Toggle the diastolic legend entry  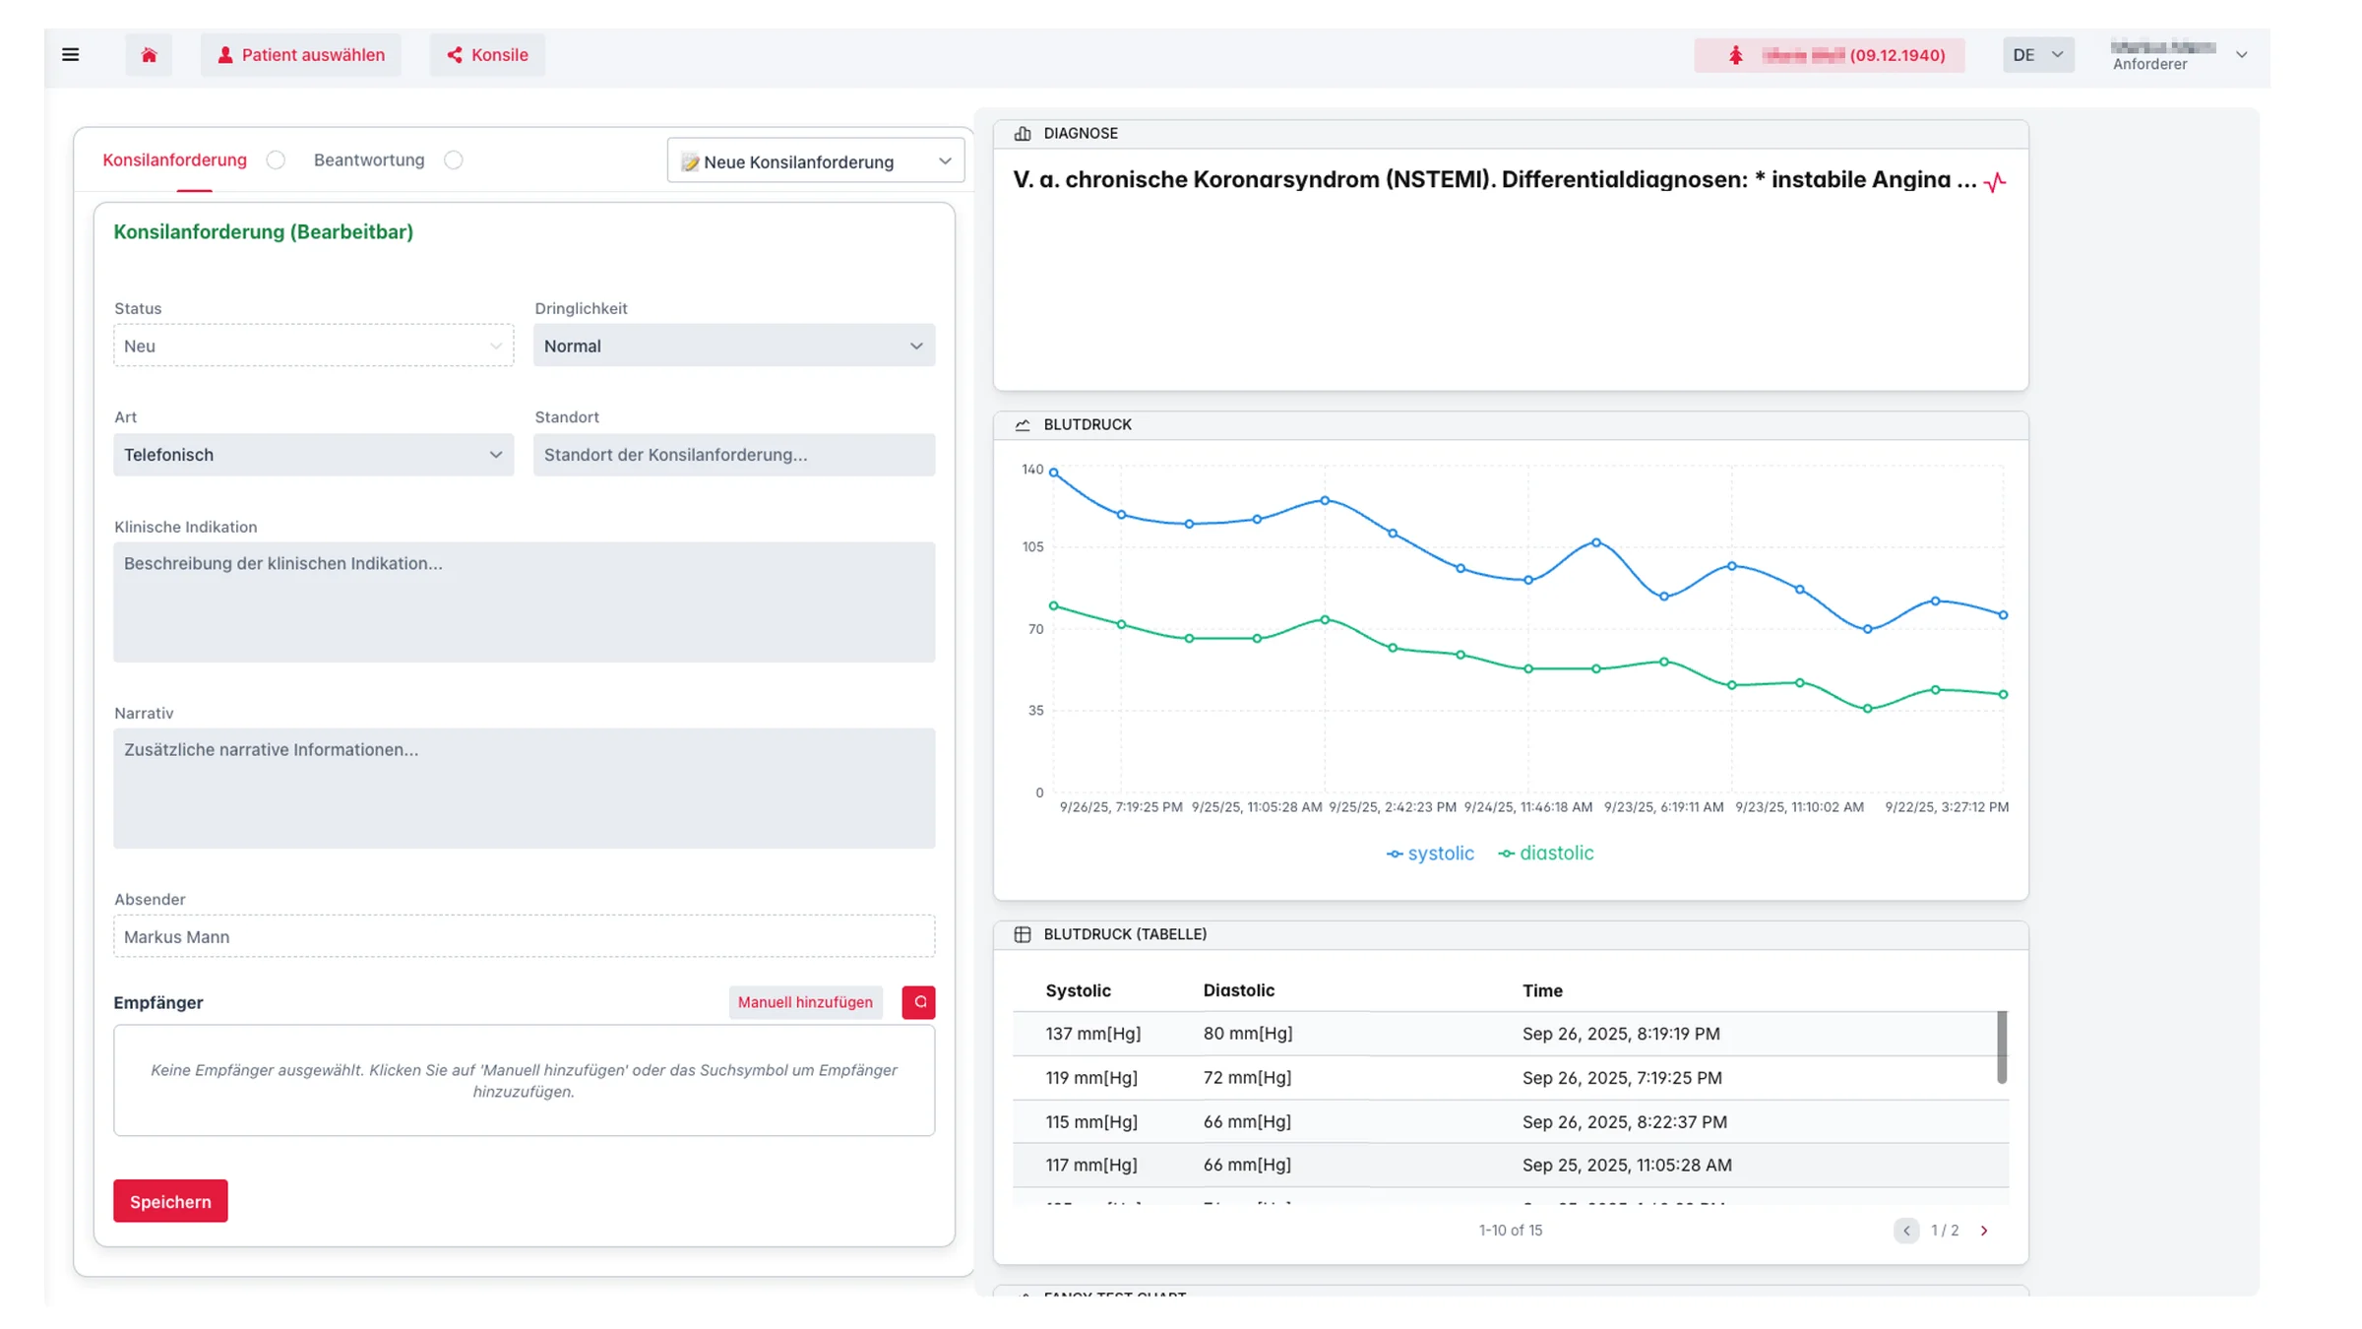coord(1546,854)
